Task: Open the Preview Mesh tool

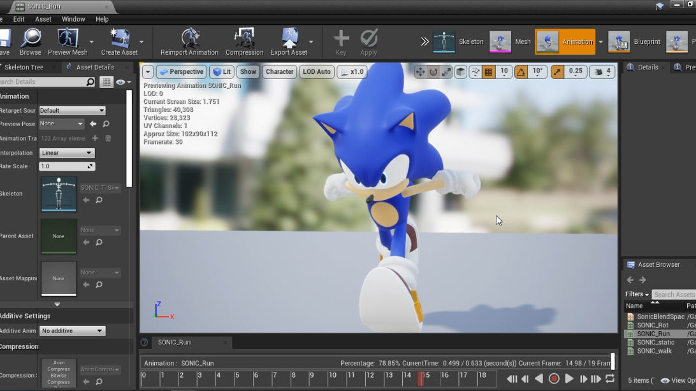Action: pyautogui.click(x=68, y=42)
